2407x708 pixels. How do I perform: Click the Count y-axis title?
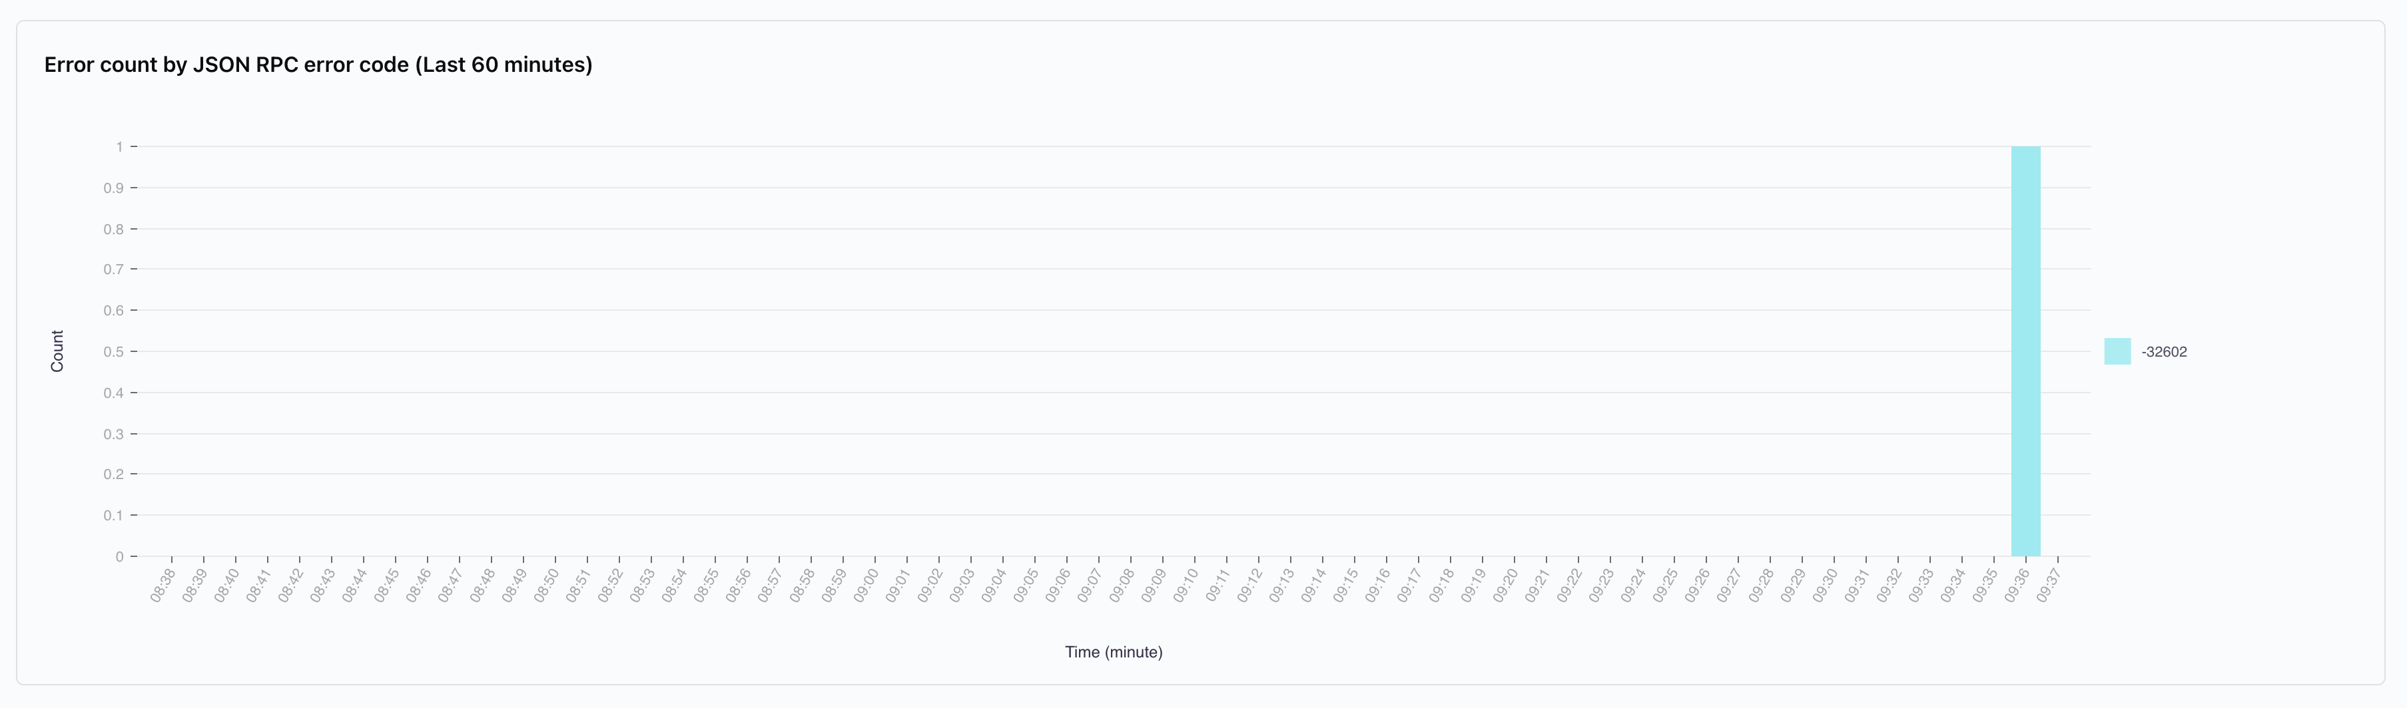(57, 351)
